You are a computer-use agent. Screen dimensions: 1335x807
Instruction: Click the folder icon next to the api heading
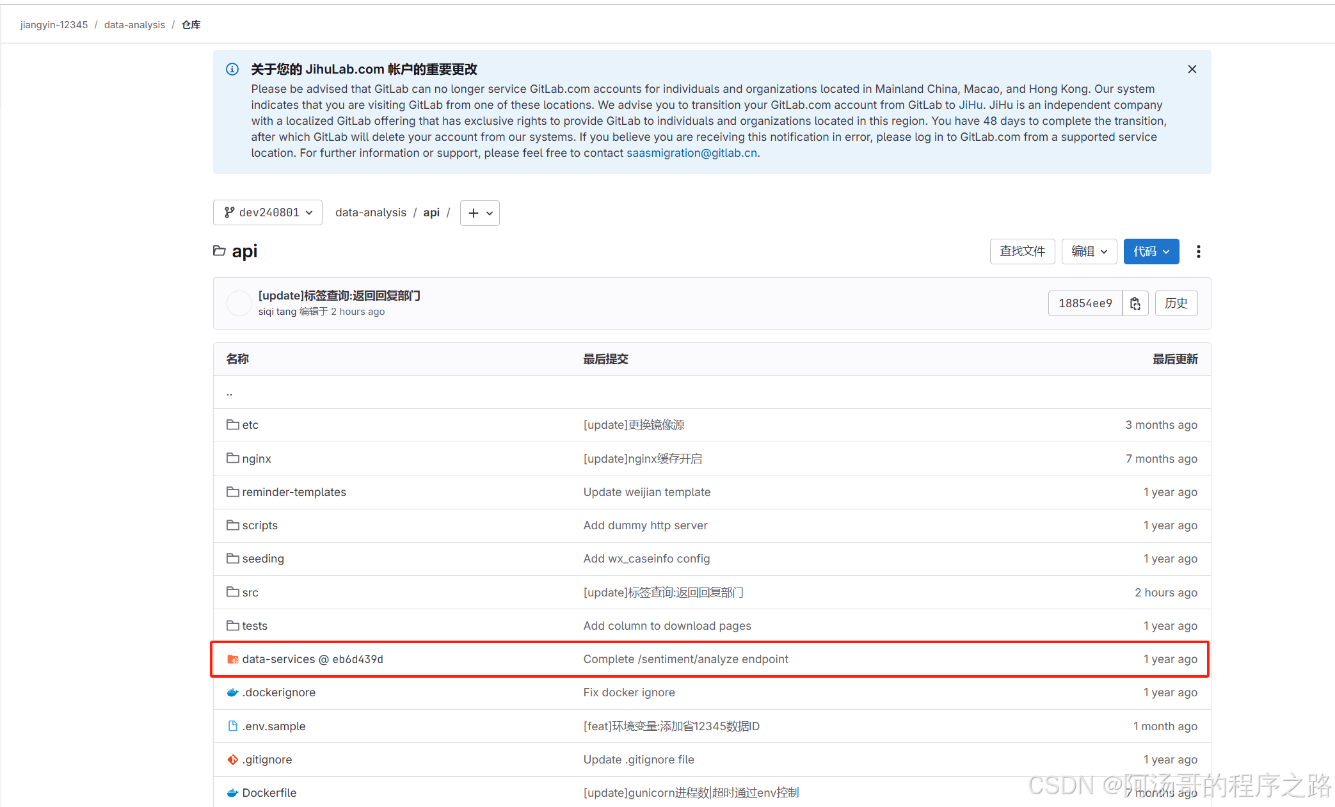click(219, 251)
